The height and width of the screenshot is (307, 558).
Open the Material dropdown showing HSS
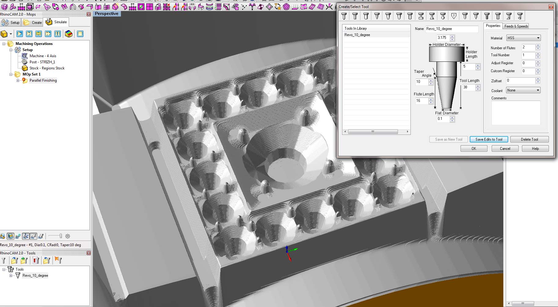point(523,38)
